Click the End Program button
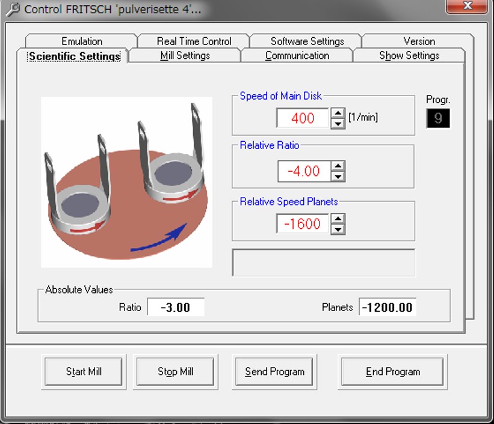 pos(392,372)
